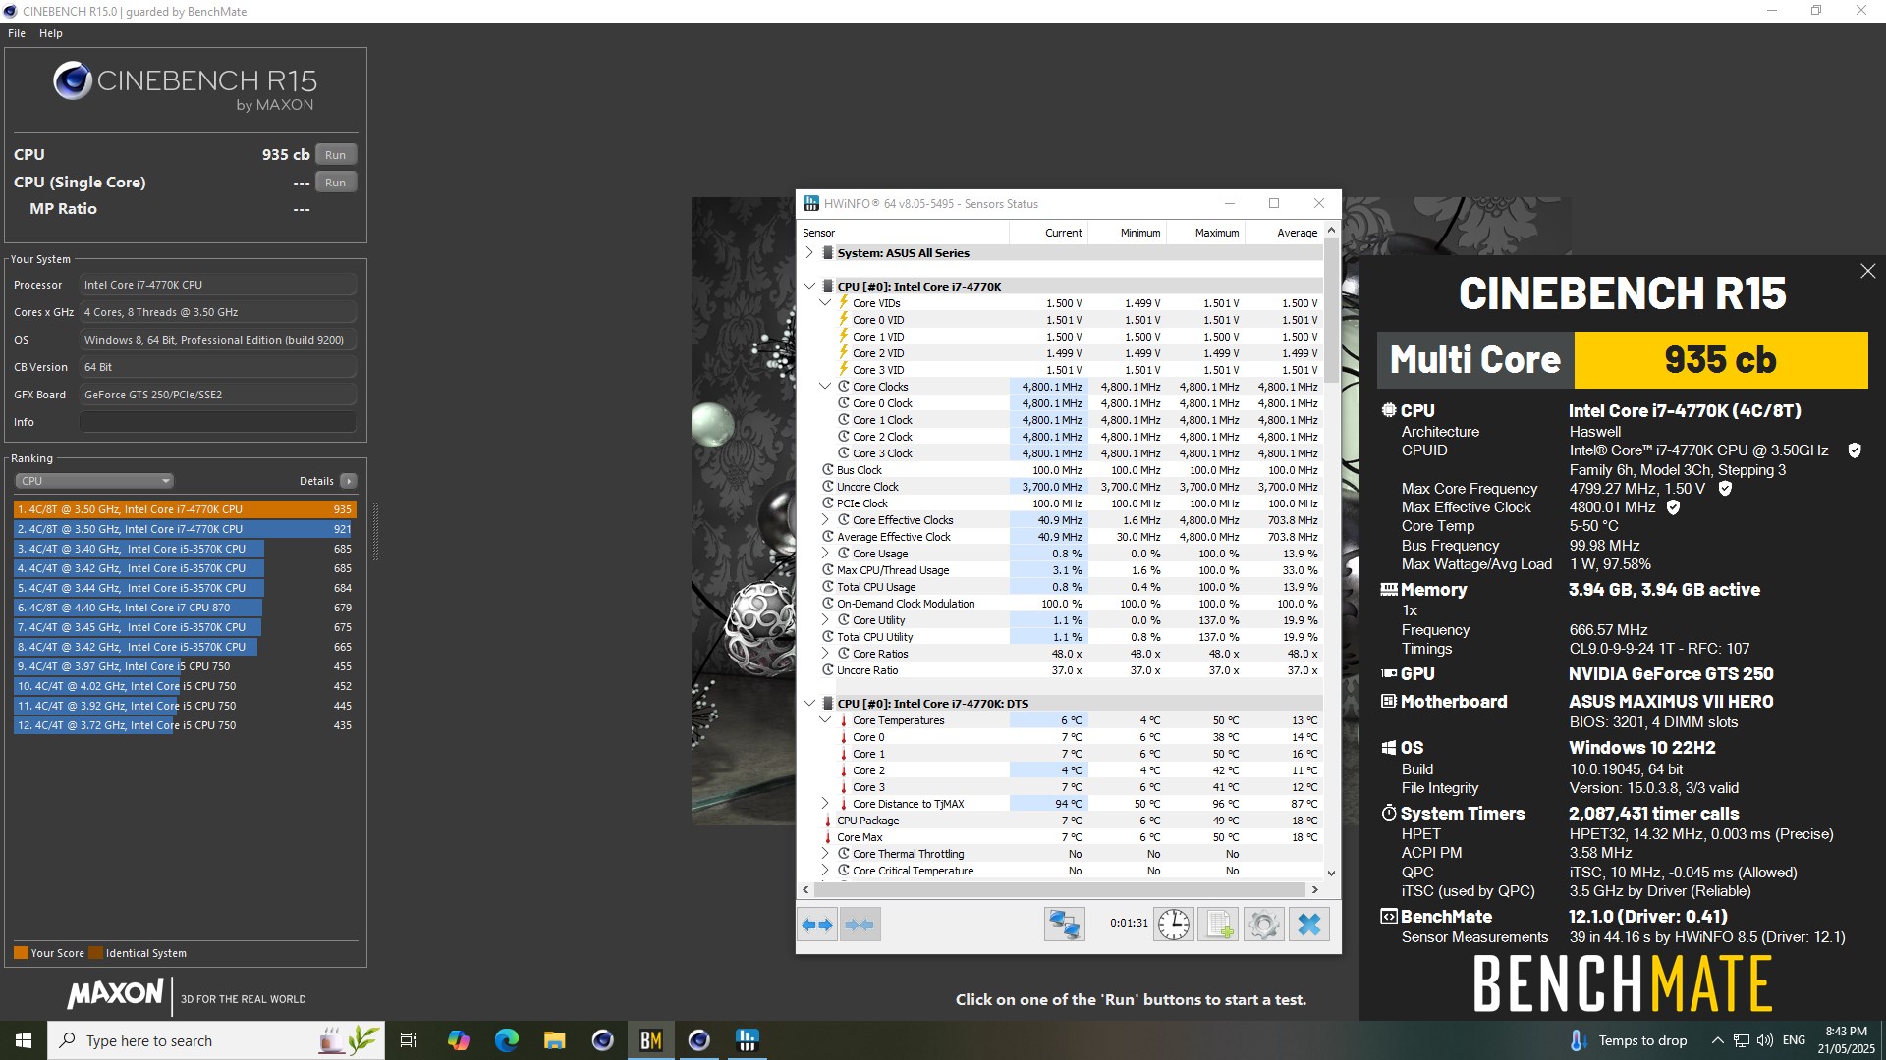Expand Core Distance to TjMAX group

[825, 804]
